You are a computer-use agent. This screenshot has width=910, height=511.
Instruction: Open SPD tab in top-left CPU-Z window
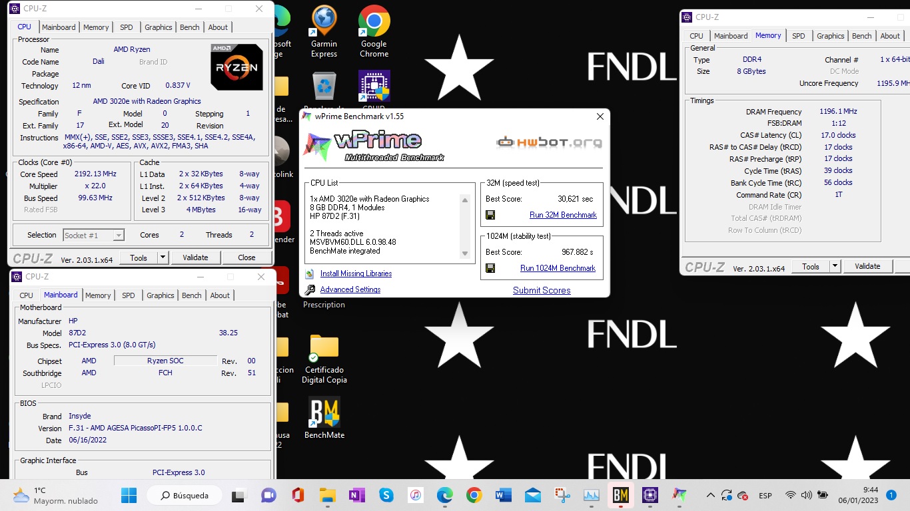coord(127,27)
